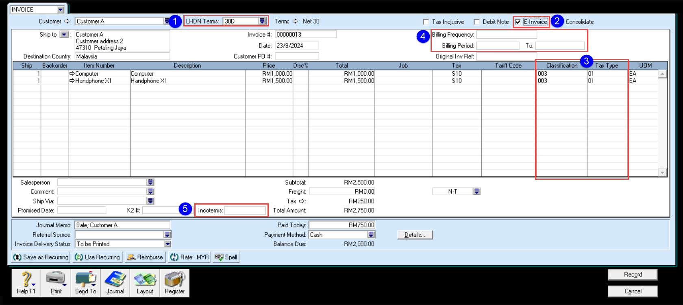
Task: Click the Spell check button
Action: [x=226, y=257]
